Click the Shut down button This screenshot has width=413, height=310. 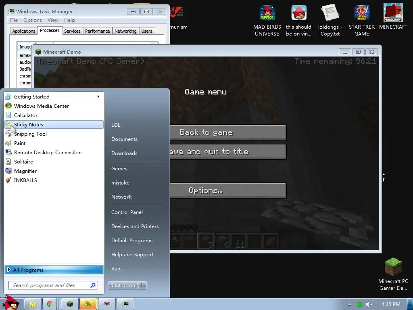(123, 285)
